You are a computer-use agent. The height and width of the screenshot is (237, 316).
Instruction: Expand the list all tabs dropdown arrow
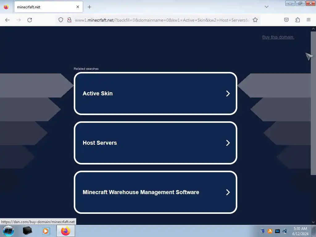point(267,7)
